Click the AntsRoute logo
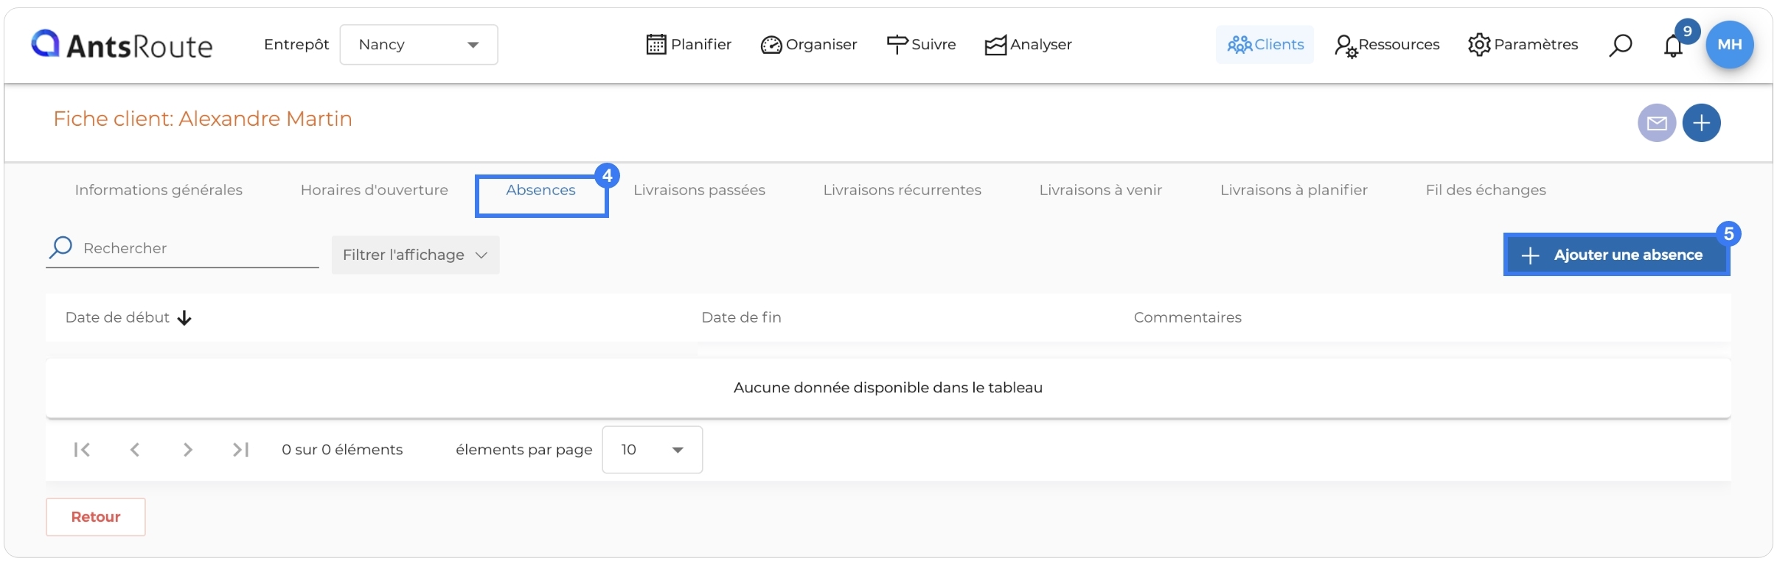Viewport: 1777px width, 561px height. coord(122,45)
